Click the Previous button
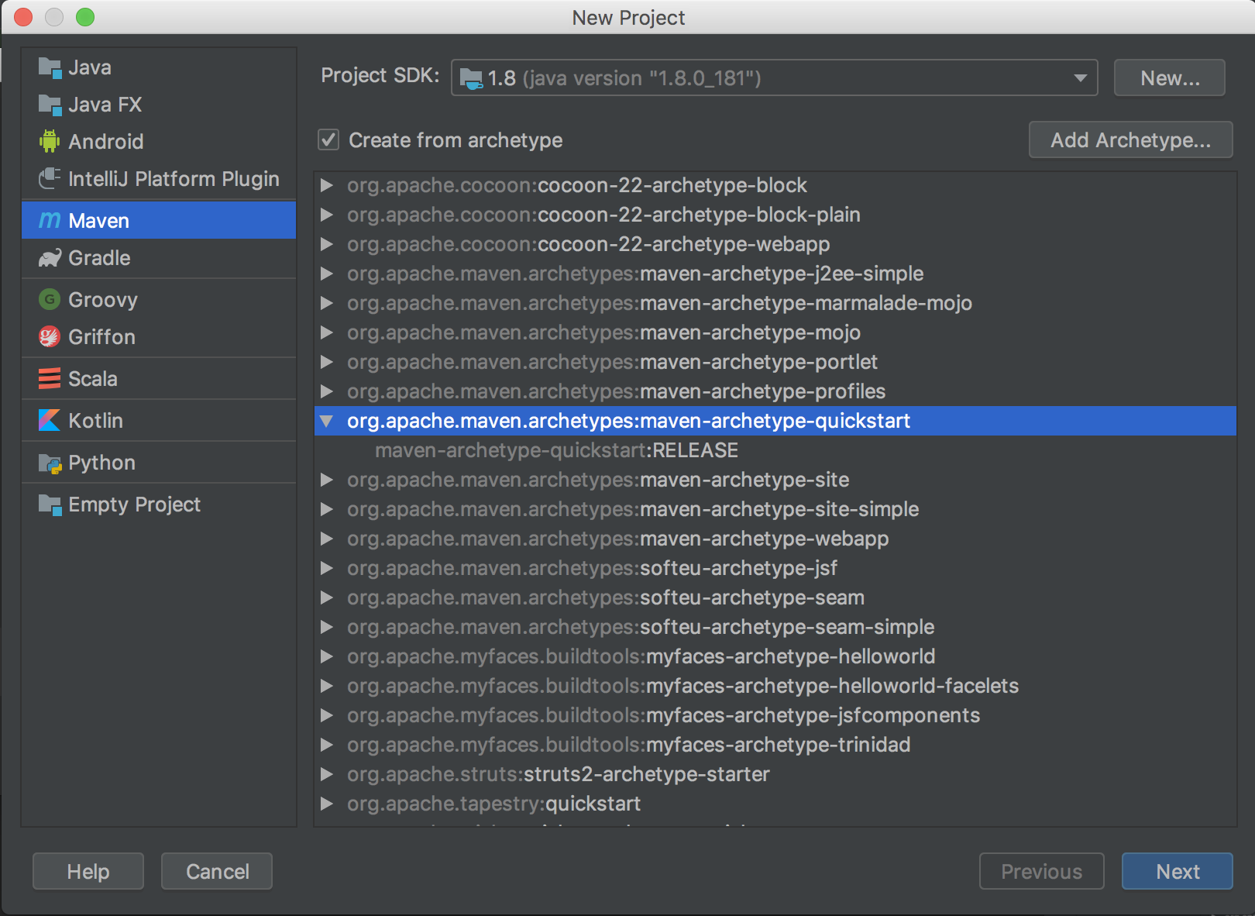This screenshot has height=916, width=1255. click(1041, 872)
